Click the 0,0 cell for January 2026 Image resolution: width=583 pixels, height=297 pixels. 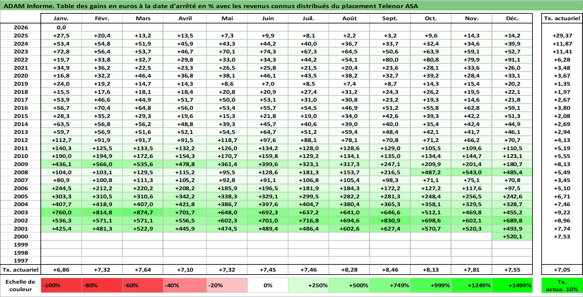click(61, 28)
